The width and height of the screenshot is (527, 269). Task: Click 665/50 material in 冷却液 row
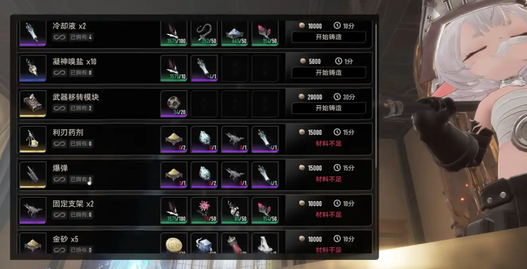click(235, 33)
